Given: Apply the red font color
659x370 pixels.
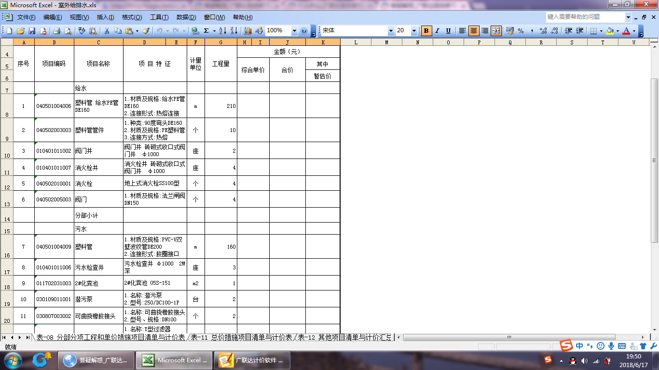Looking at the screenshot, I should 626,30.
